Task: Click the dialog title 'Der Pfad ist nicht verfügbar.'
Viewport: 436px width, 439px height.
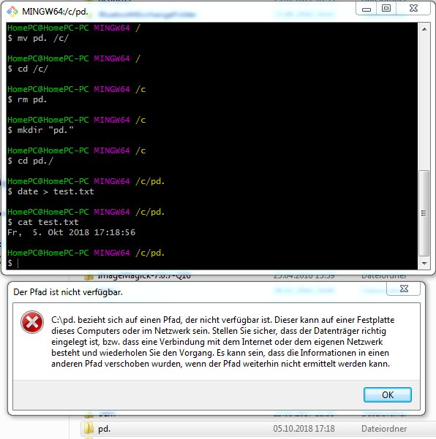Action: [x=68, y=292]
